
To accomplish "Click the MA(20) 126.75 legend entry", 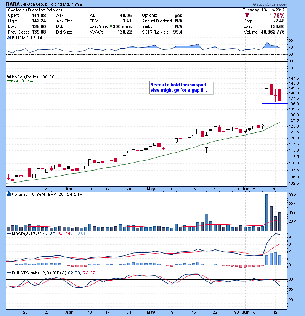I will point(21,81).
